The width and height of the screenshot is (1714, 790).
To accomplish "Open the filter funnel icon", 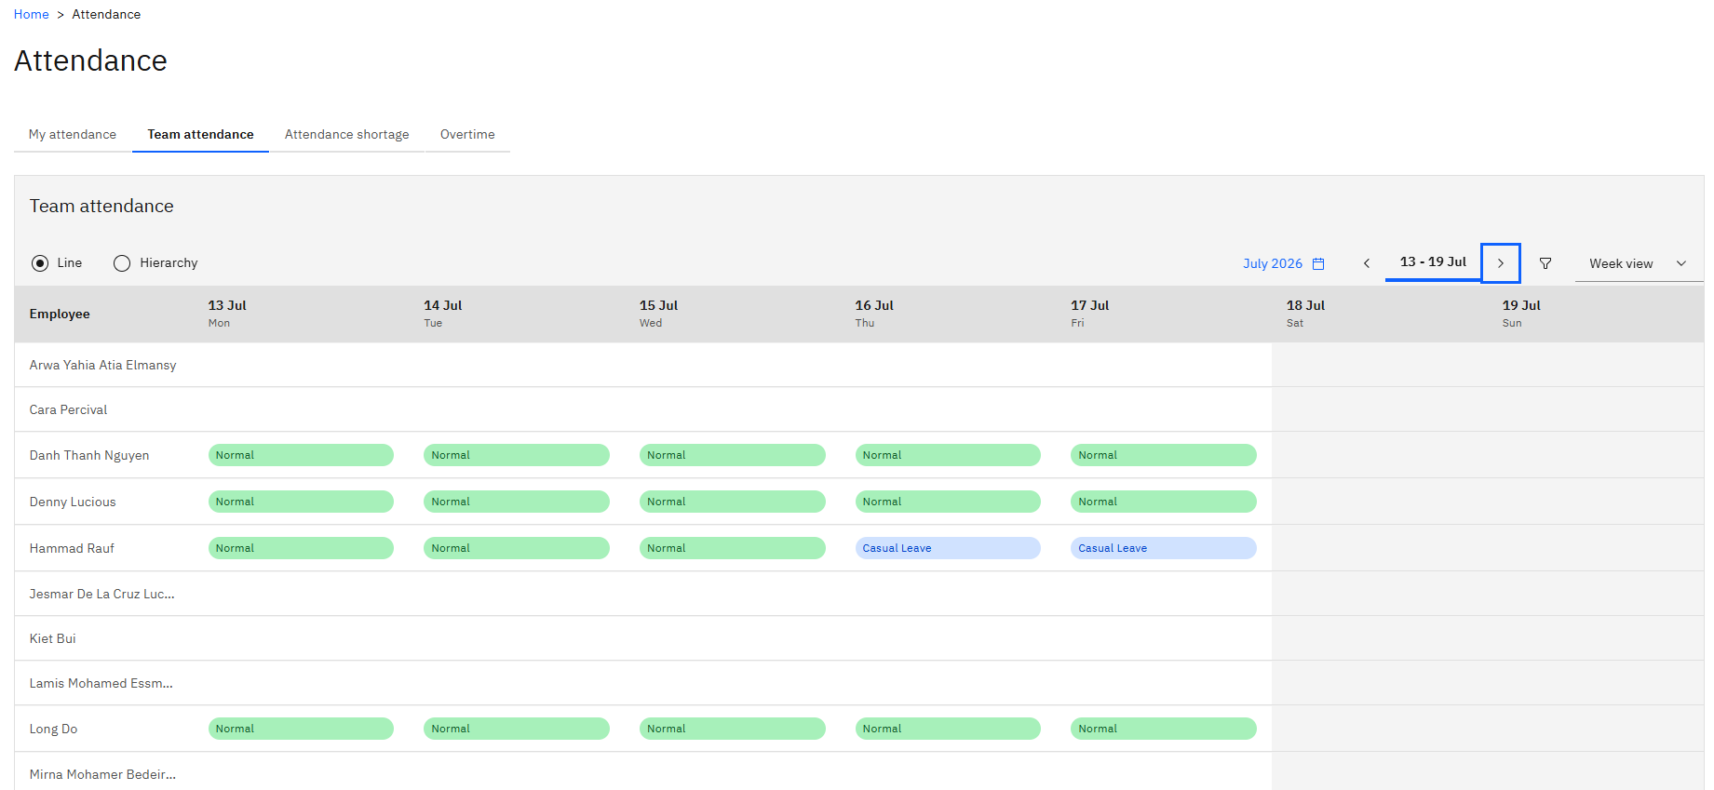I will (x=1545, y=263).
